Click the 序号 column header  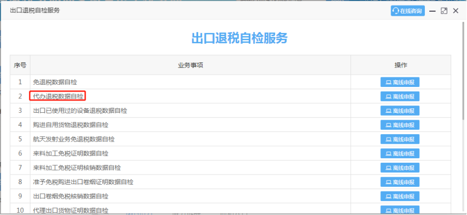click(x=20, y=65)
